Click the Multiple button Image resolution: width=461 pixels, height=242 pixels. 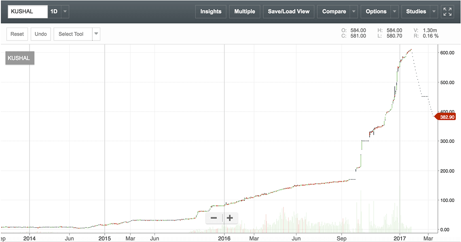(245, 12)
